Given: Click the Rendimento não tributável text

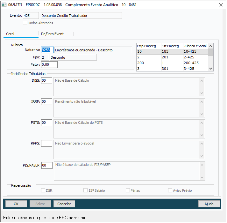Looking at the screenshot, I should pyautogui.click(x=75, y=101).
